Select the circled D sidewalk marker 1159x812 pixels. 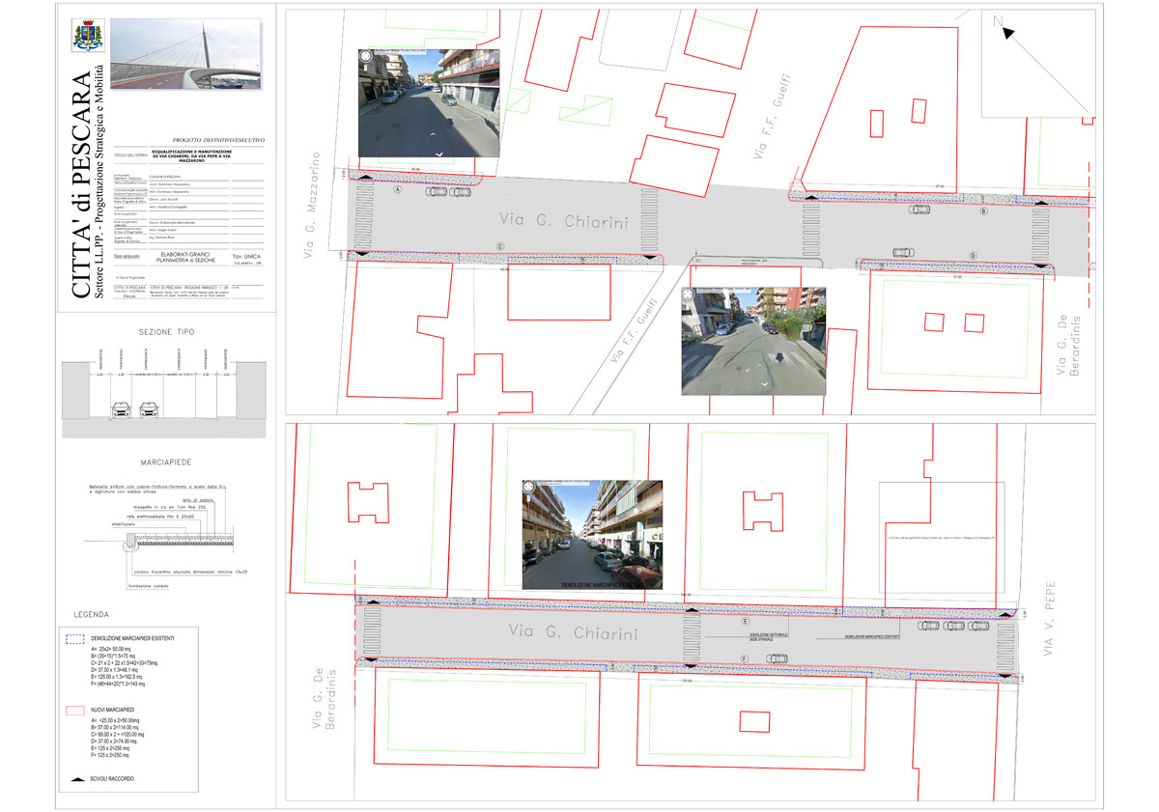coord(974,255)
